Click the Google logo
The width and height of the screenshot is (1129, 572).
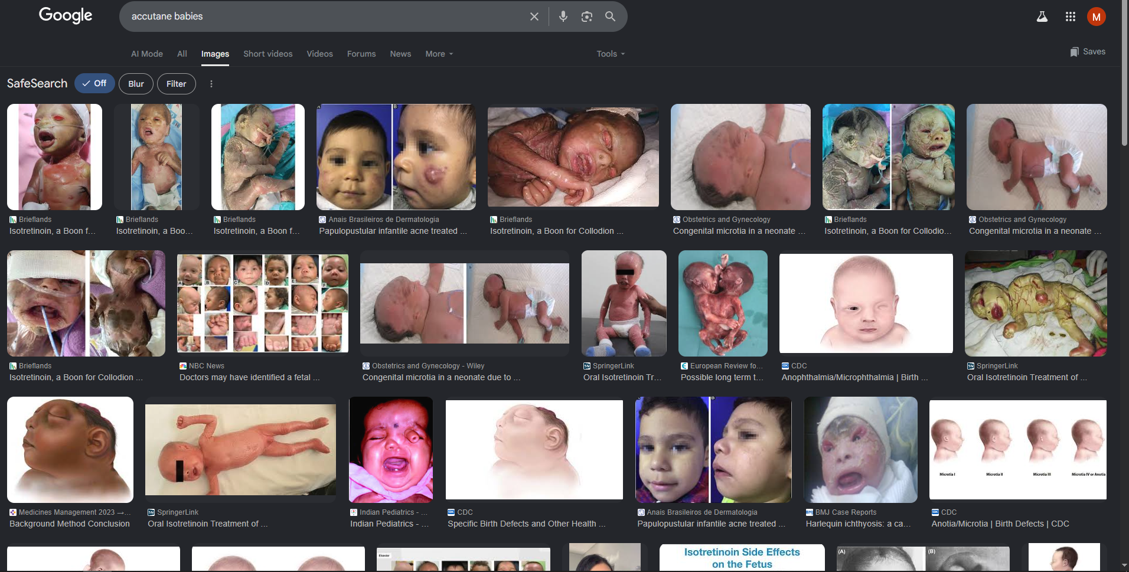point(66,15)
